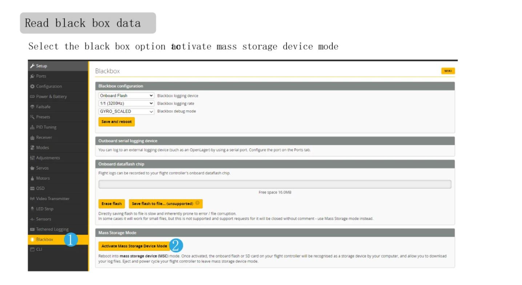Click the Sensors waveform icon

(32, 219)
